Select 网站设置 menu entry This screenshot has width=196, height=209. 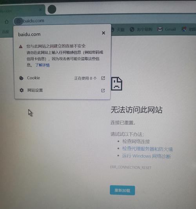tap(62, 90)
